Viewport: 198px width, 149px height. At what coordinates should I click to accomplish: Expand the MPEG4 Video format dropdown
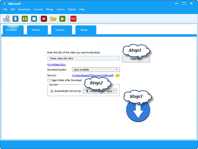pyautogui.click(x=100, y=91)
